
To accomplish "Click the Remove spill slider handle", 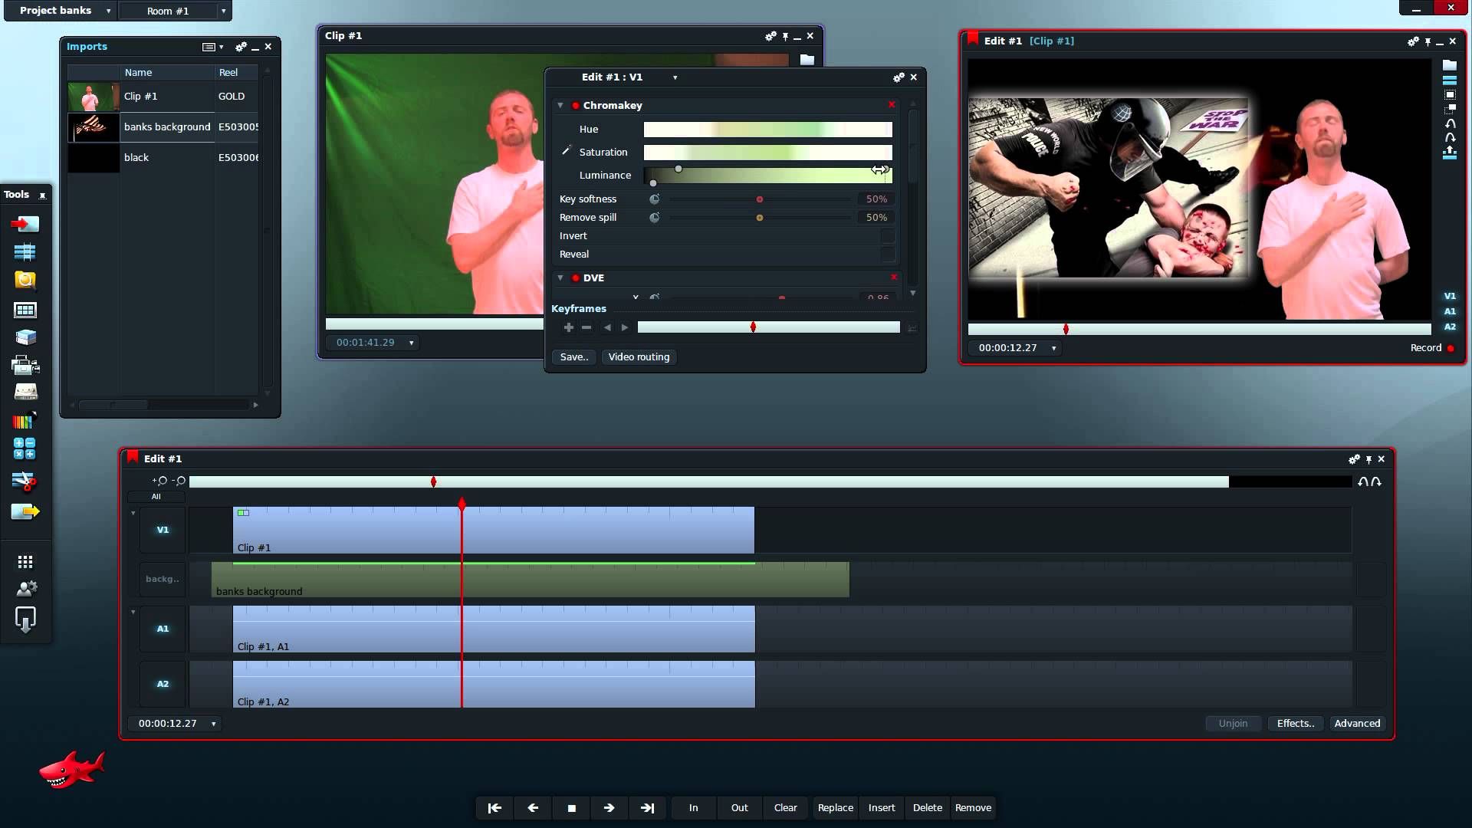I will click(x=759, y=218).
